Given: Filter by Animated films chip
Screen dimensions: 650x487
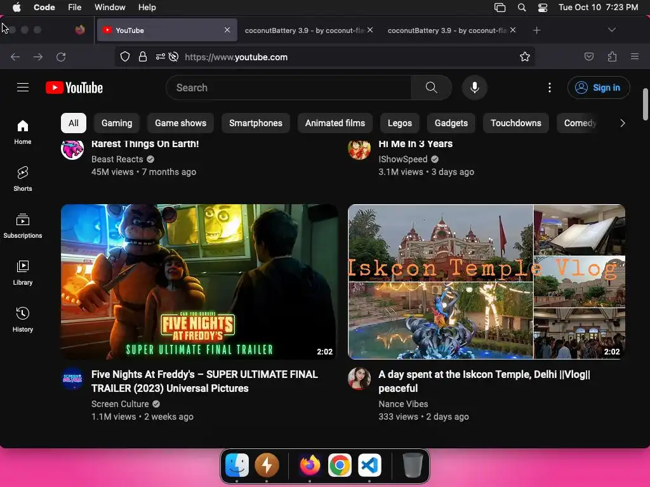Looking at the screenshot, I should (335, 123).
